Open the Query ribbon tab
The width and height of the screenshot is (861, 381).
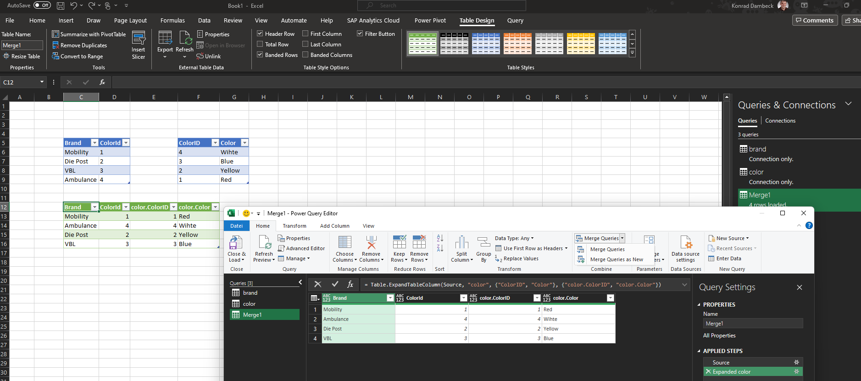[515, 20]
